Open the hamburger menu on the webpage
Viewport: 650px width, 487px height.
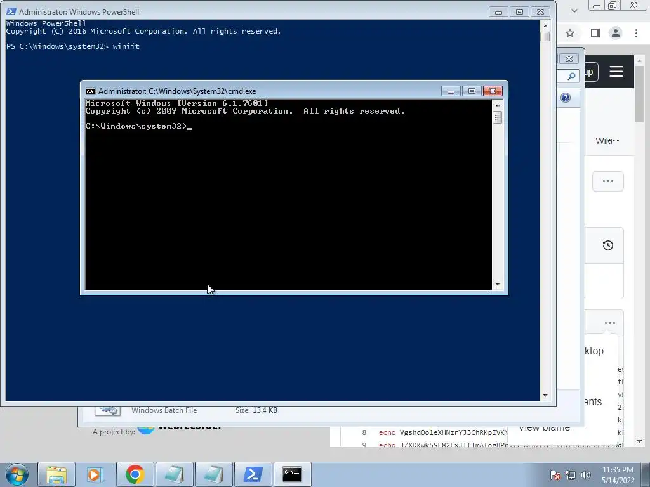coord(616,72)
